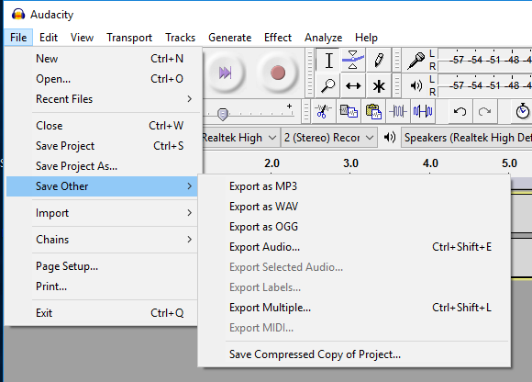Viewport: 532px width, 382px height.
Task: Click the Silence audio icon
Action: pyautogui.click(x=423, y=111)
